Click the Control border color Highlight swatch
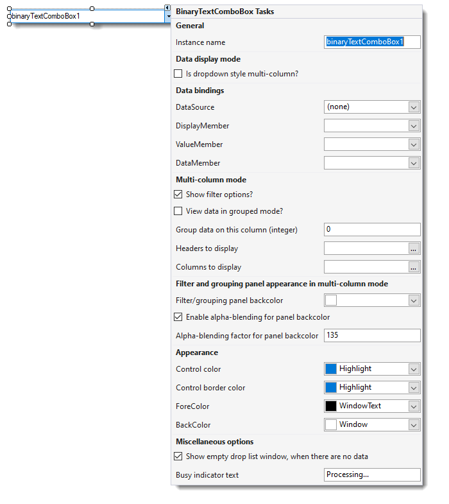 tap(331, 388)
